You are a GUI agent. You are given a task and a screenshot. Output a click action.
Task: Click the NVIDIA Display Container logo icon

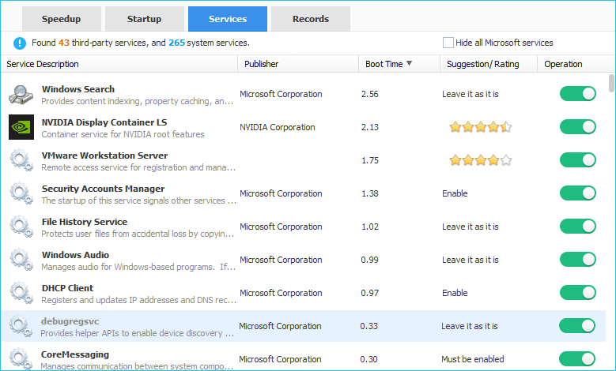21,127
